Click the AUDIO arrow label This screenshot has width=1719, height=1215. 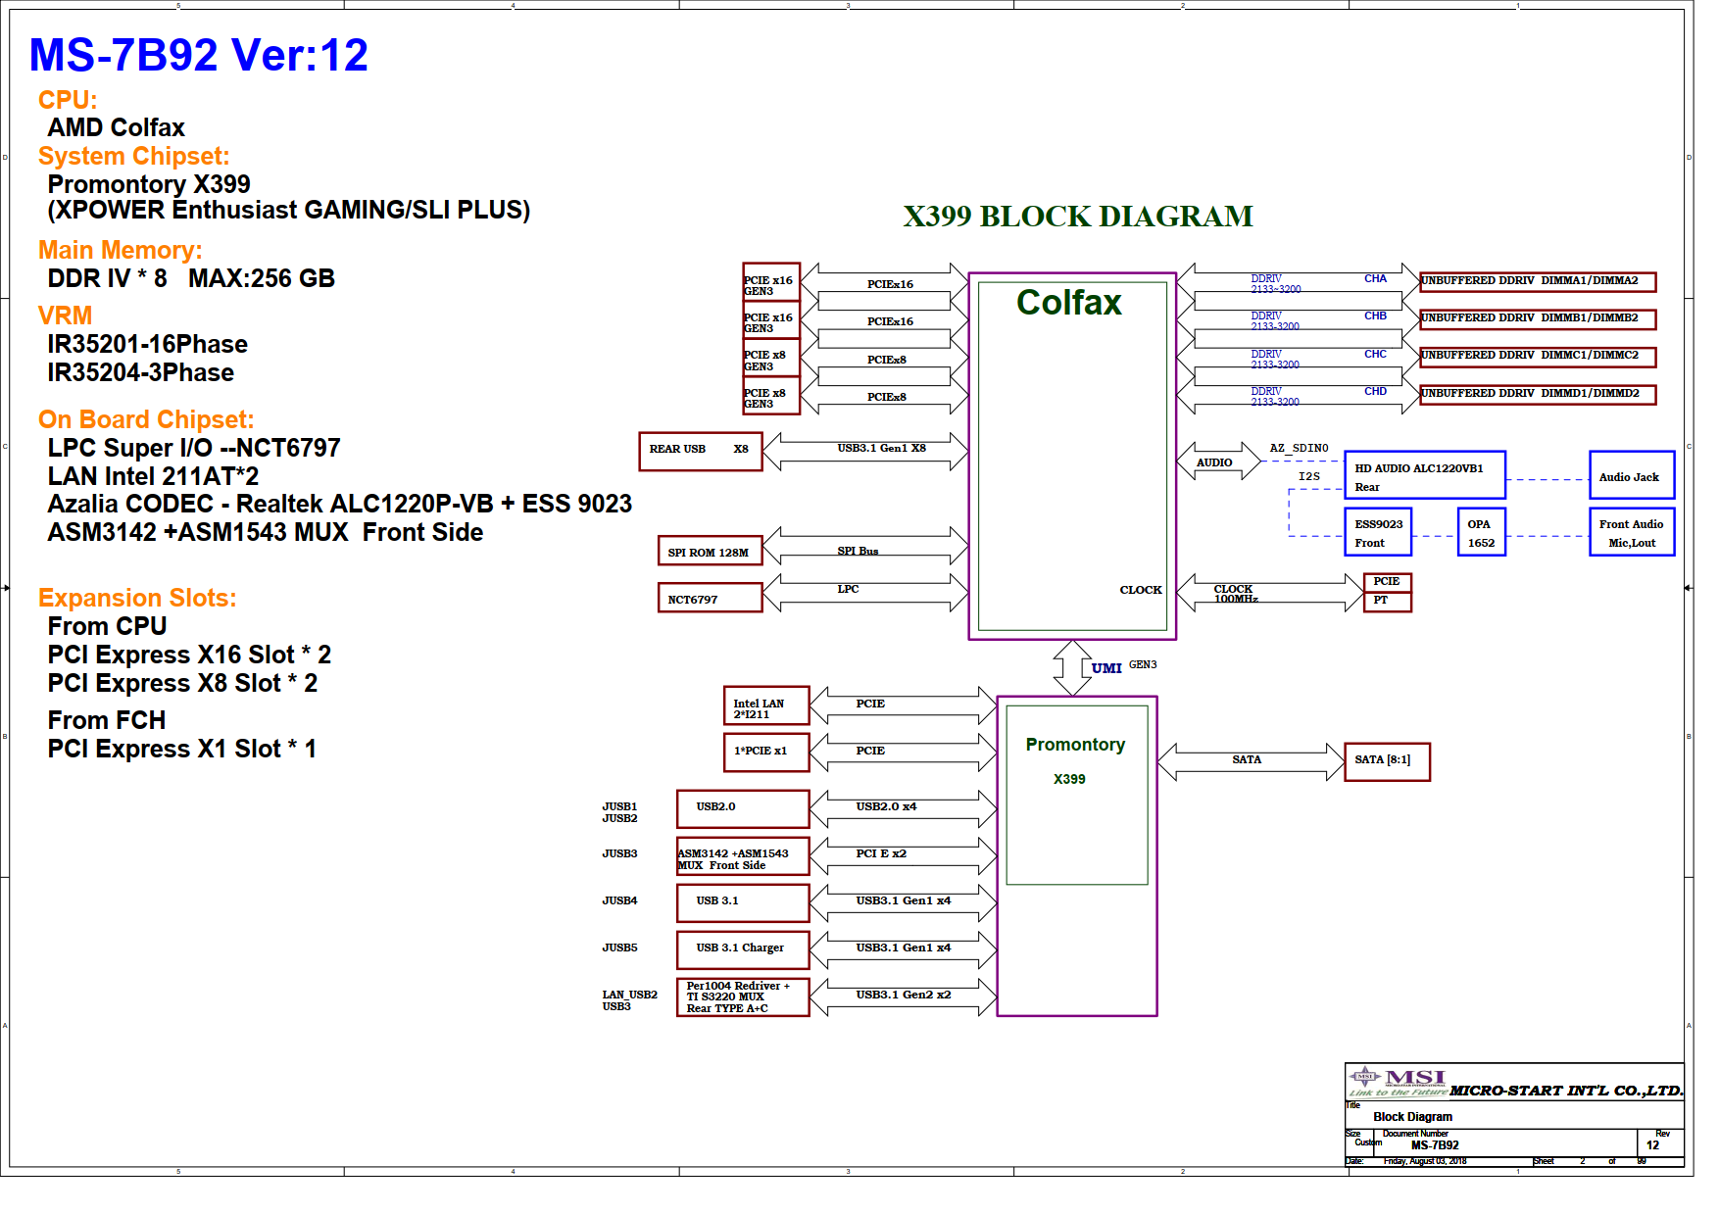1214,462
